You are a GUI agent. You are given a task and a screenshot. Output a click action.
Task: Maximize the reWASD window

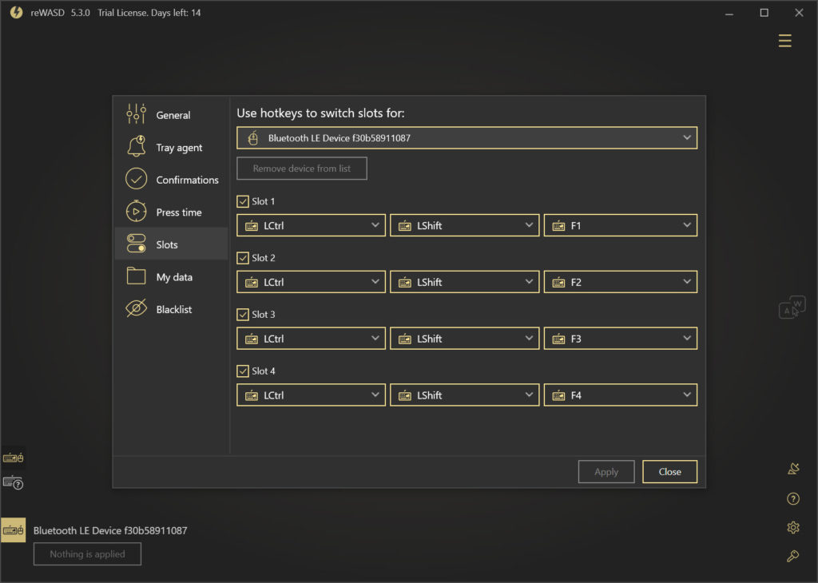tap(764, 13)
